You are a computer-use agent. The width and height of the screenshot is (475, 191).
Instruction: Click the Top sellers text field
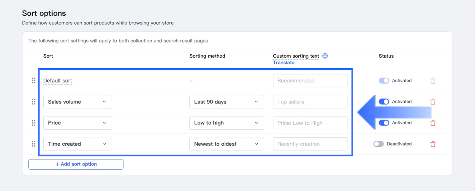click(x=310, y=102)
